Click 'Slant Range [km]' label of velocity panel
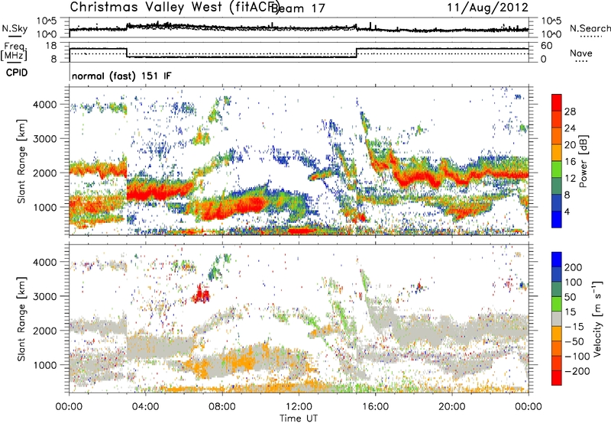The image size is (611, 423). (21, 318)
